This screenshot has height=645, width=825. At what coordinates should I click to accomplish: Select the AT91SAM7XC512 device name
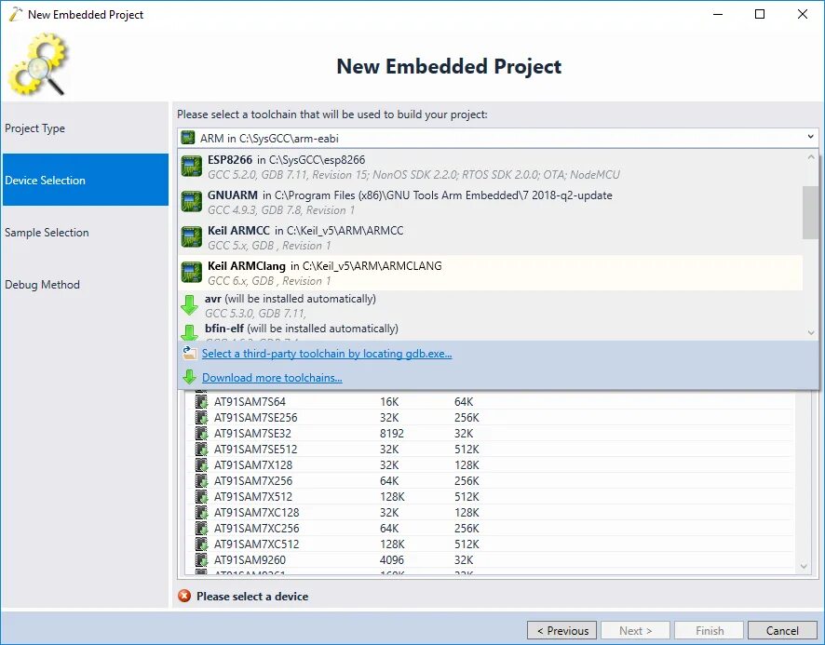point(256,544)
